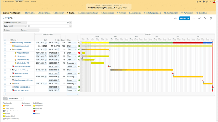The width and height of the screenshot is (218, 122).
Task: Open calendar picker for Konzeption start date
Action: pyautogui.click(x=46, y=49)
